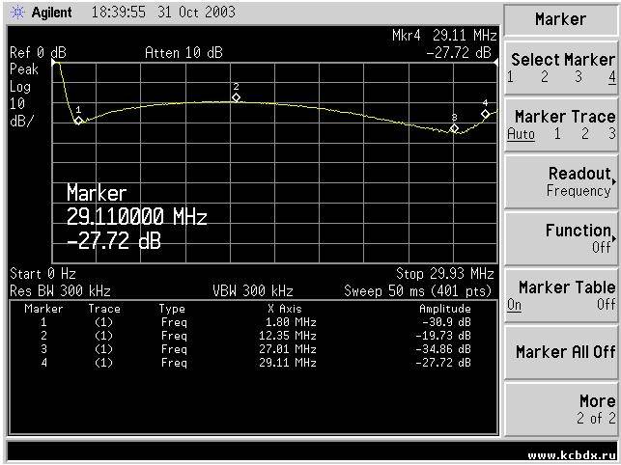Set Marker Trace to trace 3
Screen dimensions: 621x465
tap(612, 134)
